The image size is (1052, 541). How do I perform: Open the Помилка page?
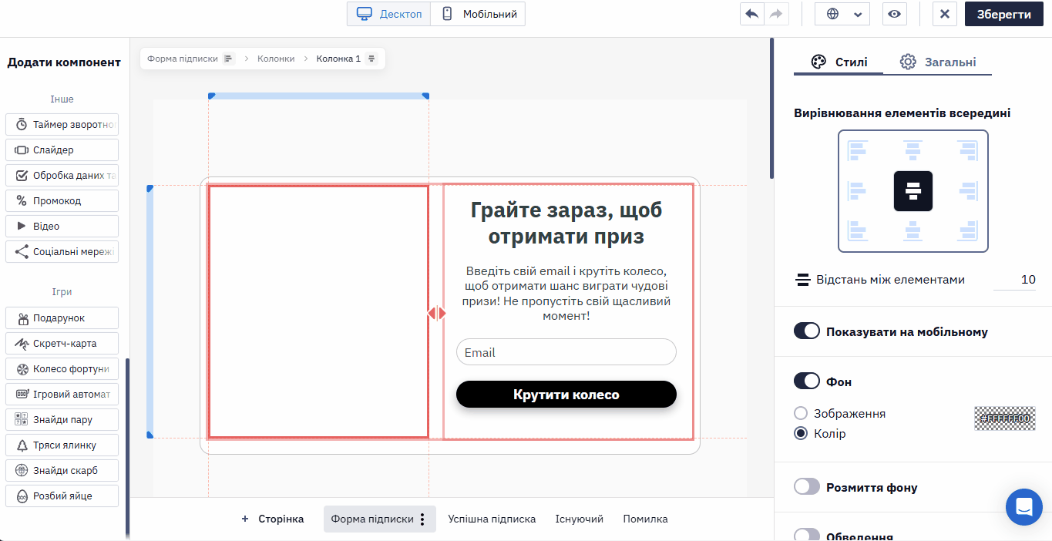pos(646,519)
